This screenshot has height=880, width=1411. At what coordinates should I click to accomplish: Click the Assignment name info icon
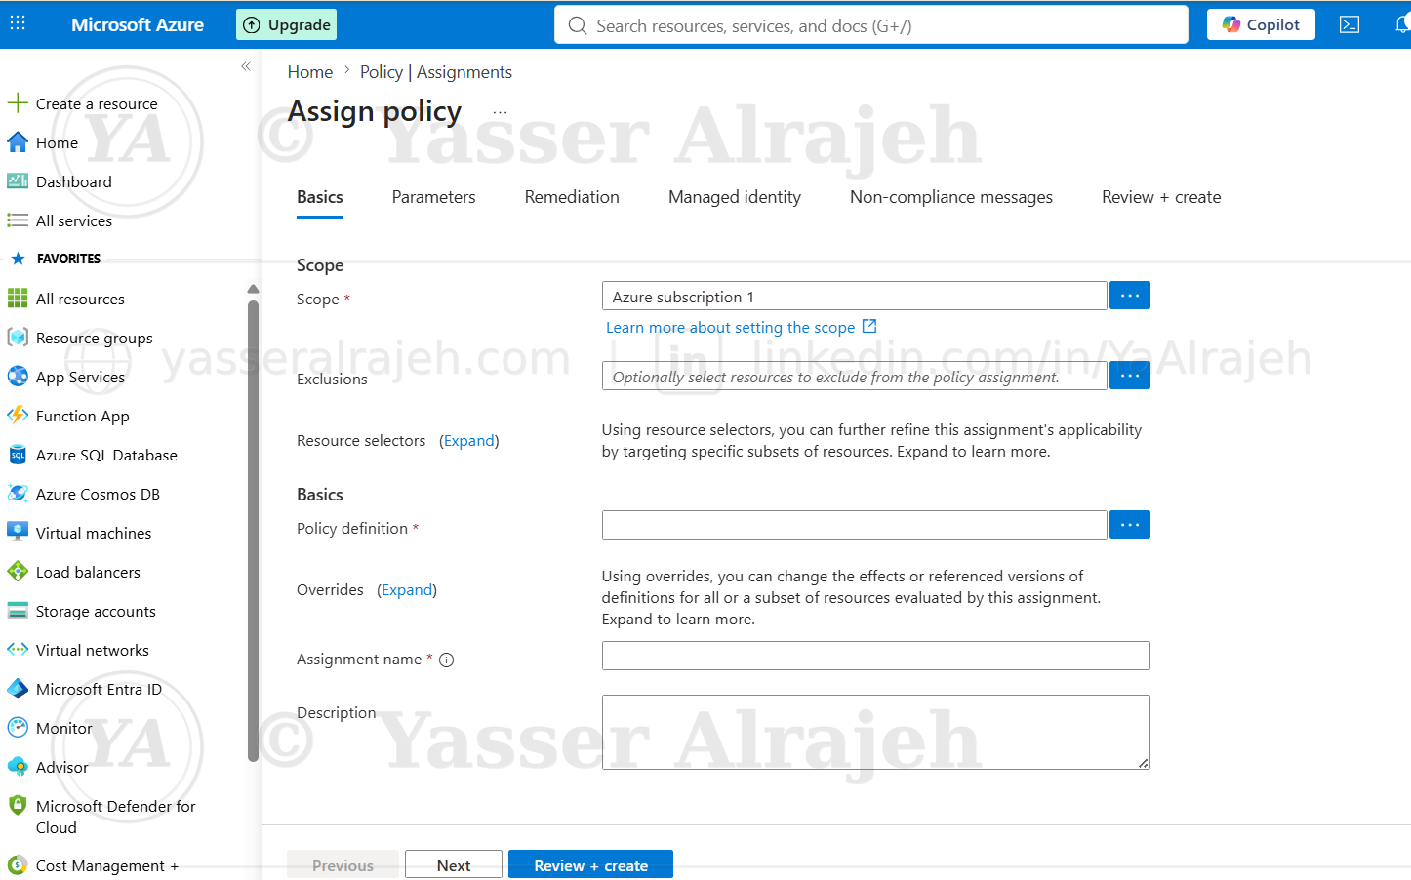click(447, 660)
